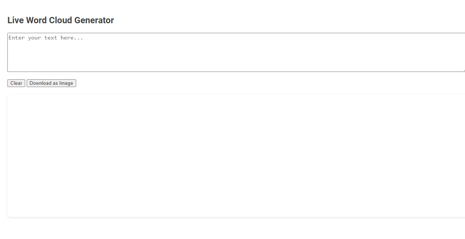Place cursor in the word input text box
The image size is (465, 239).
[236, 52]
